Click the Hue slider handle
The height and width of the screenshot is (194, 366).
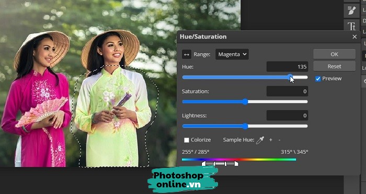pyautogui.click(x=290, y=77)
